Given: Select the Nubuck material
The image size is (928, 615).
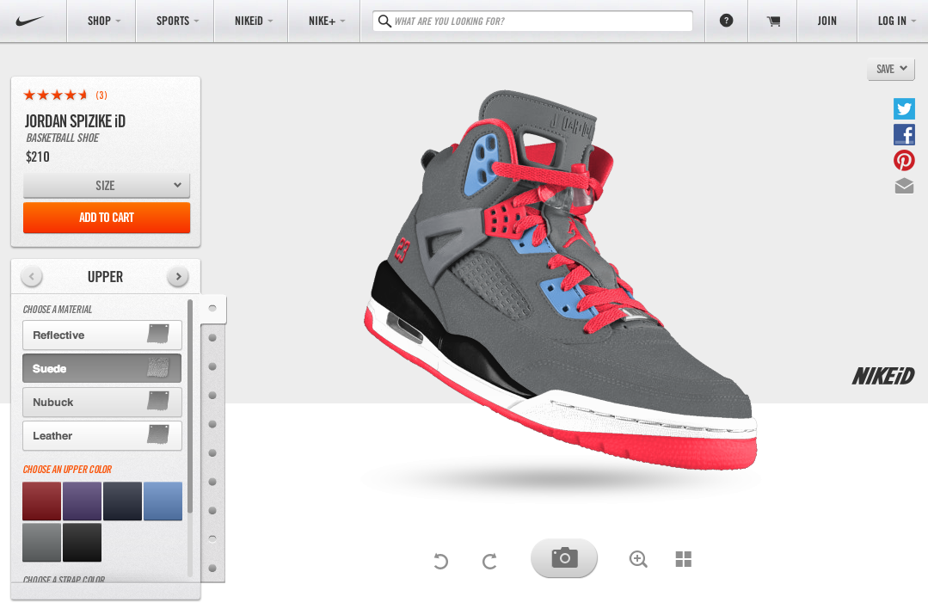Looking at the screenshot, I should (x=101, y=402).
